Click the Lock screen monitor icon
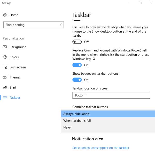This screenshot has height=151, width=155. (x=5, y=67)
